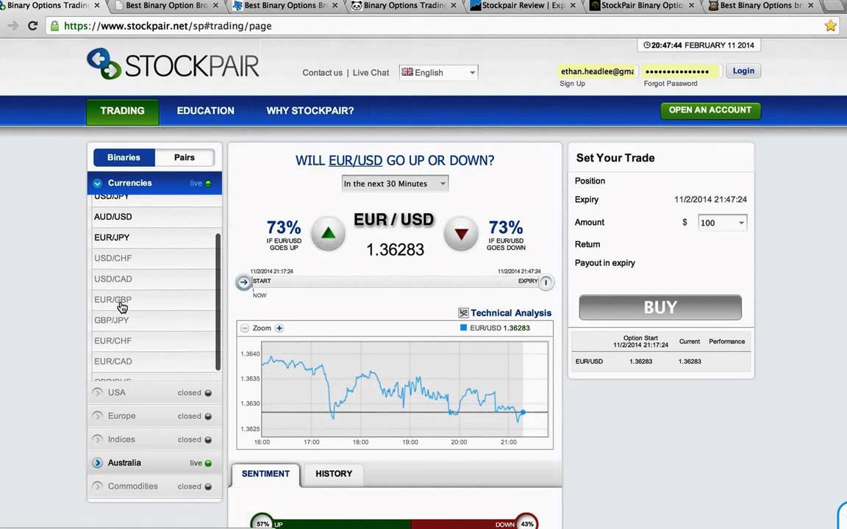Select EUR/JPY in currency list
This screenshot has width=847, height=529.
point(154,237)
